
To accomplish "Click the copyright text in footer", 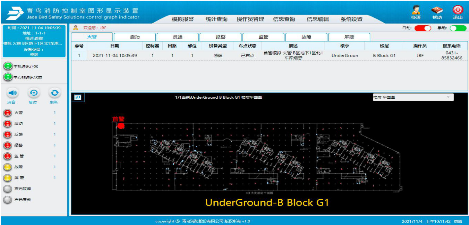I will (x=203, y=221).
